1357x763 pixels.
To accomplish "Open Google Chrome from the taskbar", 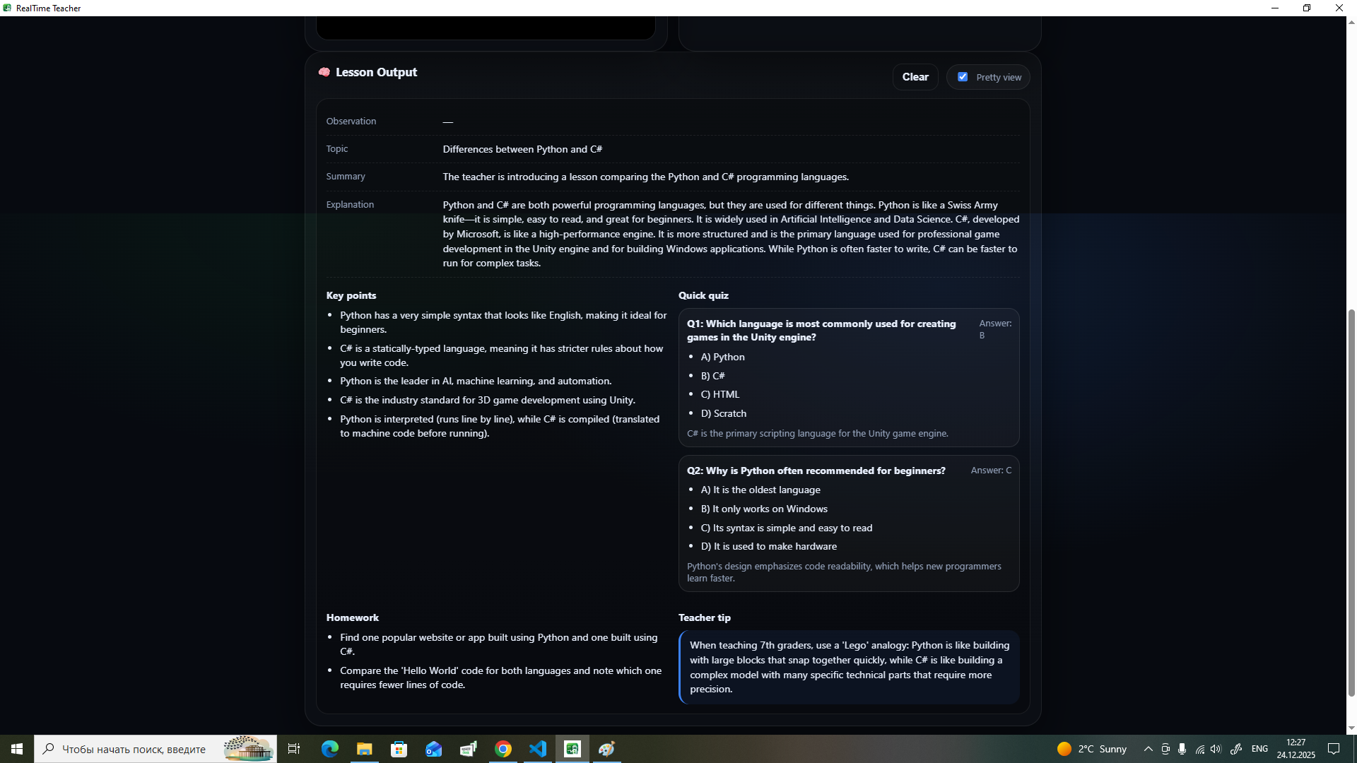I will coord(503,749).
